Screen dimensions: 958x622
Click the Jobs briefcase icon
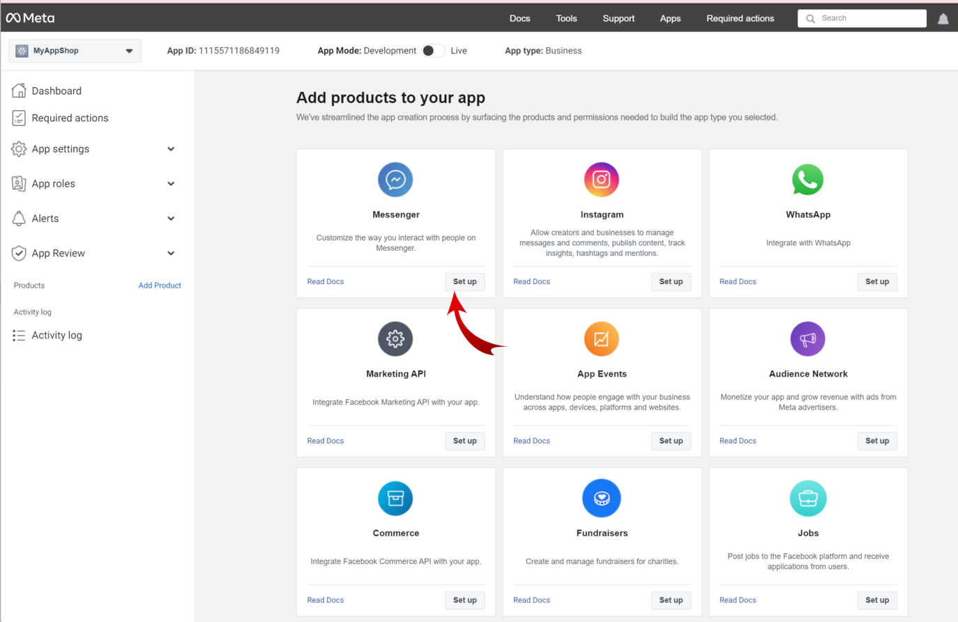coord(807,498)
